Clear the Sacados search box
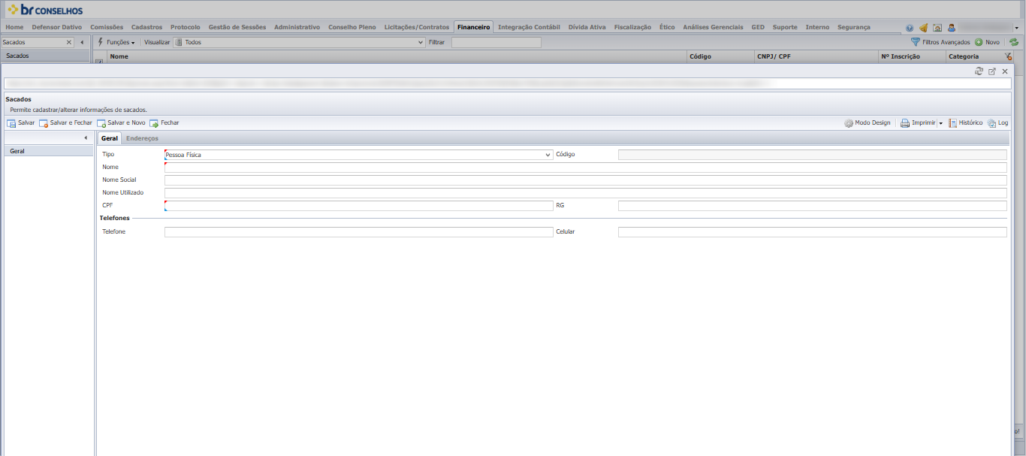 [x=69, y=42]
